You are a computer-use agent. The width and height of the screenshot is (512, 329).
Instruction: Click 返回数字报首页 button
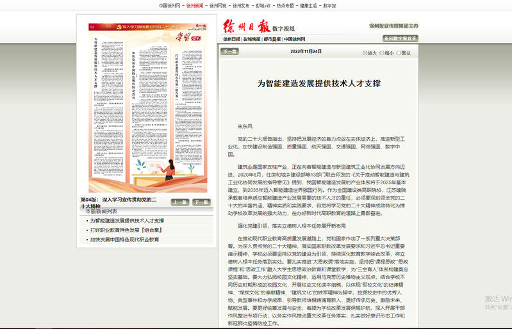pyautogui.click(x=400, y=38)
